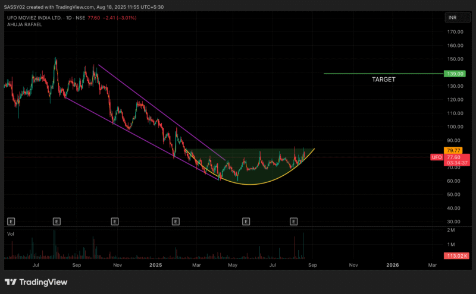
Task: Open the earnings marker nearest the May label
Action: coord(245,222)
